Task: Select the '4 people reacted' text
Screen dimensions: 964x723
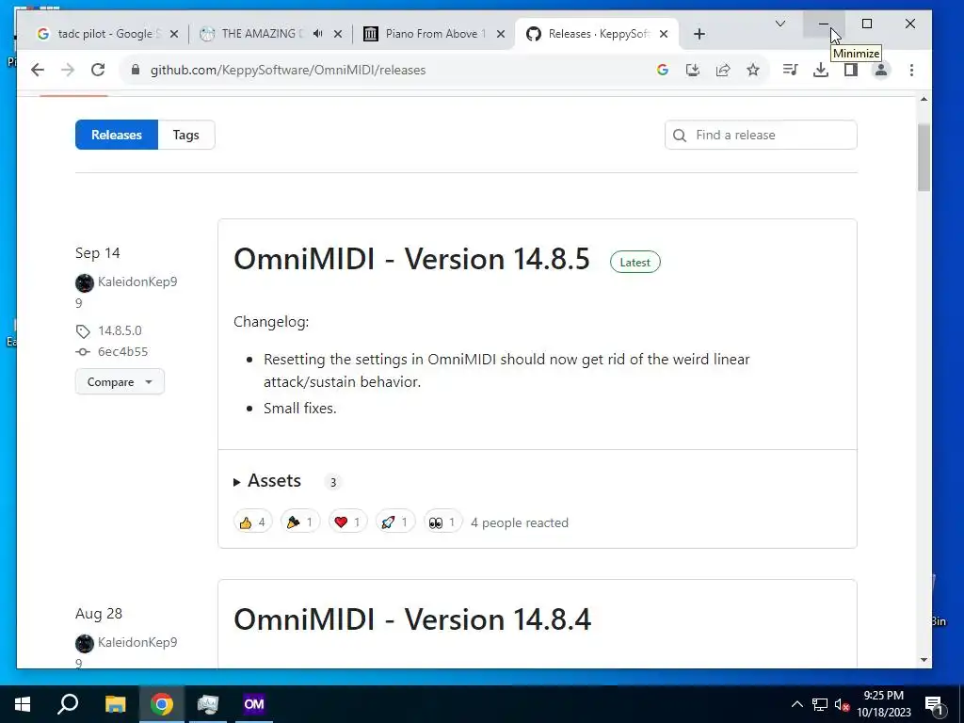Action: click(520, 522)
